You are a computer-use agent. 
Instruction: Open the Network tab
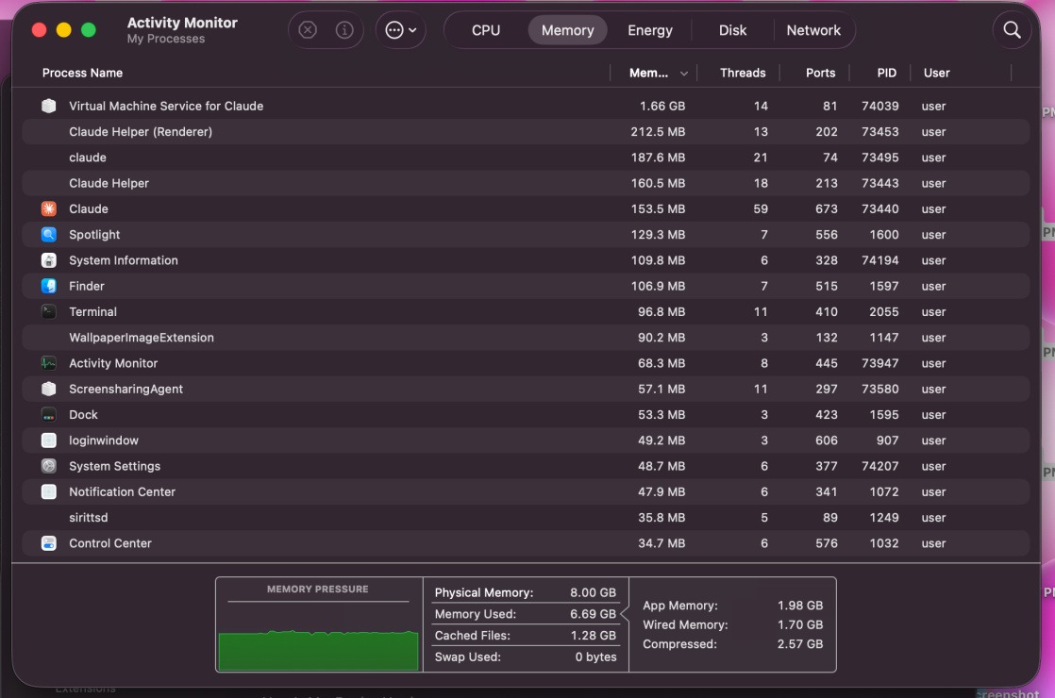tap(812, 29)
